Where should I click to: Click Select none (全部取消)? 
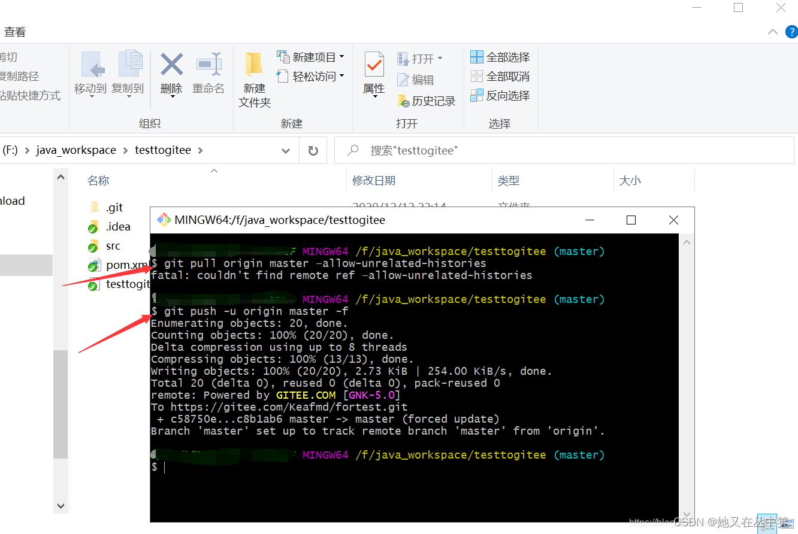pos(500,76)
